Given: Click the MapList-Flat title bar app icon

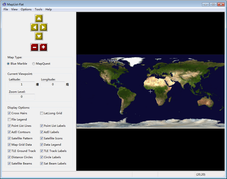Looking at the screenshot, I should (x=4, y=4).
